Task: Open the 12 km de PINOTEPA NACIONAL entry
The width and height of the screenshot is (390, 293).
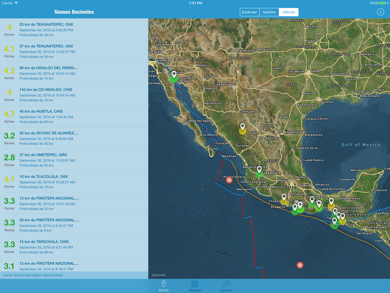Action: click(74, 264)
